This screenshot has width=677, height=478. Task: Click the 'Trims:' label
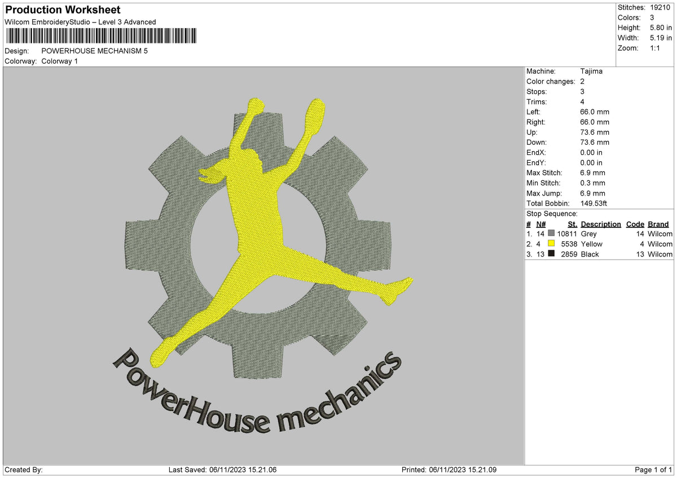tap(537, 101)
